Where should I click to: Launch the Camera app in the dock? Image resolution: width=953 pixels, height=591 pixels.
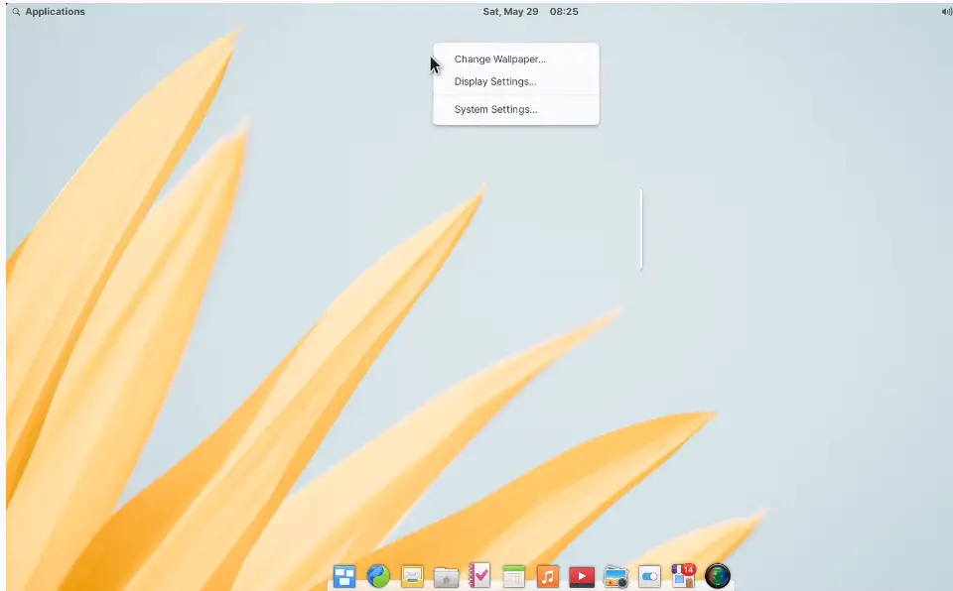(x=717, y=576)
